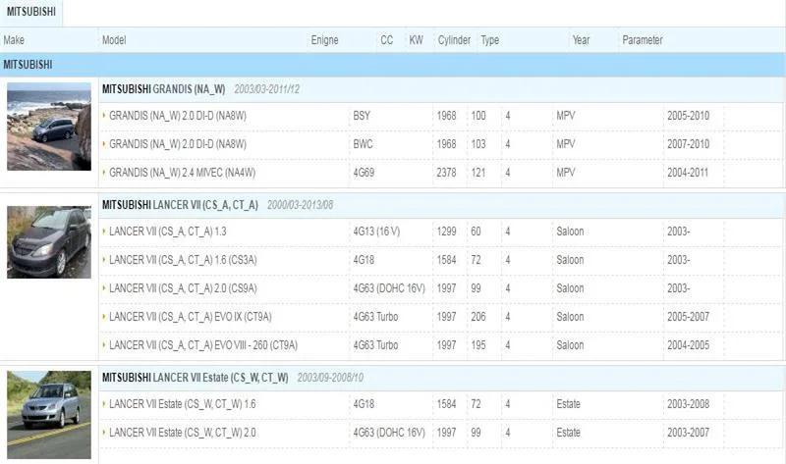The width and height of the screenshot is (786, 464).
Task: Select LANCER VII 2.0 (CS9A) model
Action: pyautogui.click(x=183, y=288)
